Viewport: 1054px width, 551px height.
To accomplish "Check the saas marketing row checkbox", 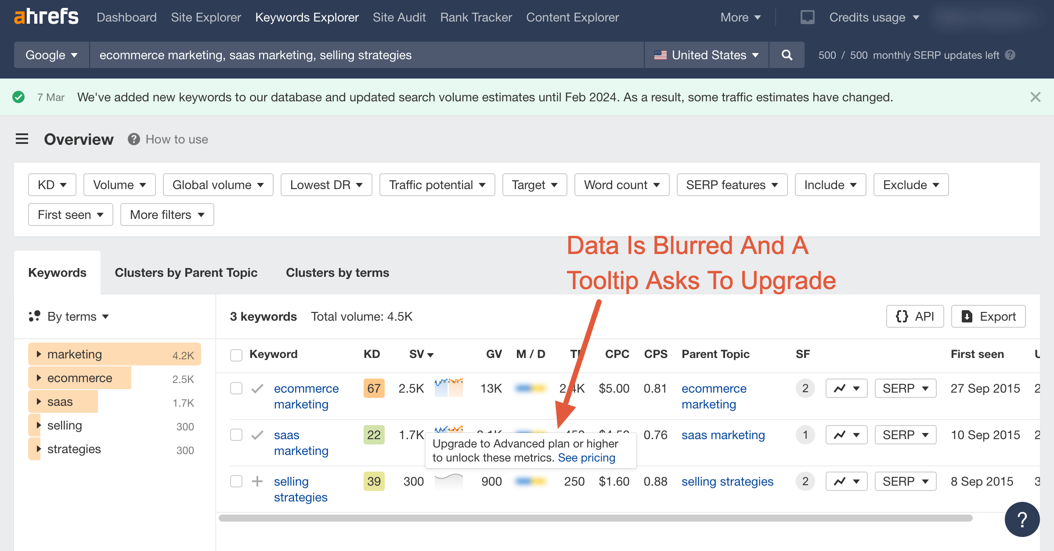I will [x=236, y=435].
